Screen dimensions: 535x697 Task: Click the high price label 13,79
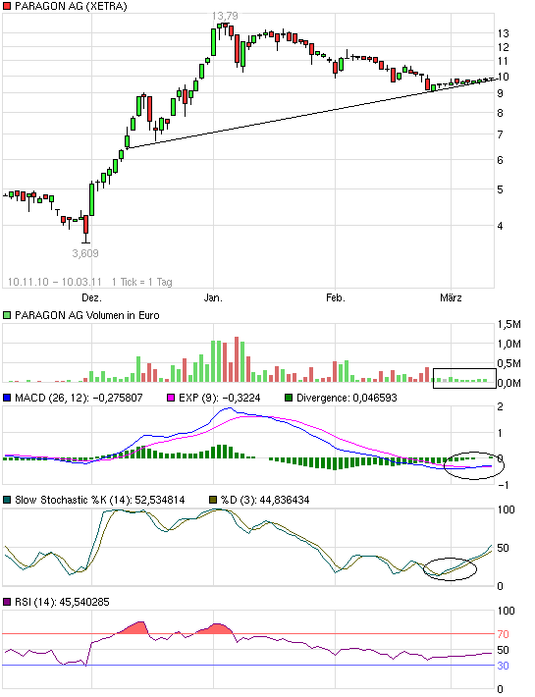pos(225,16)
